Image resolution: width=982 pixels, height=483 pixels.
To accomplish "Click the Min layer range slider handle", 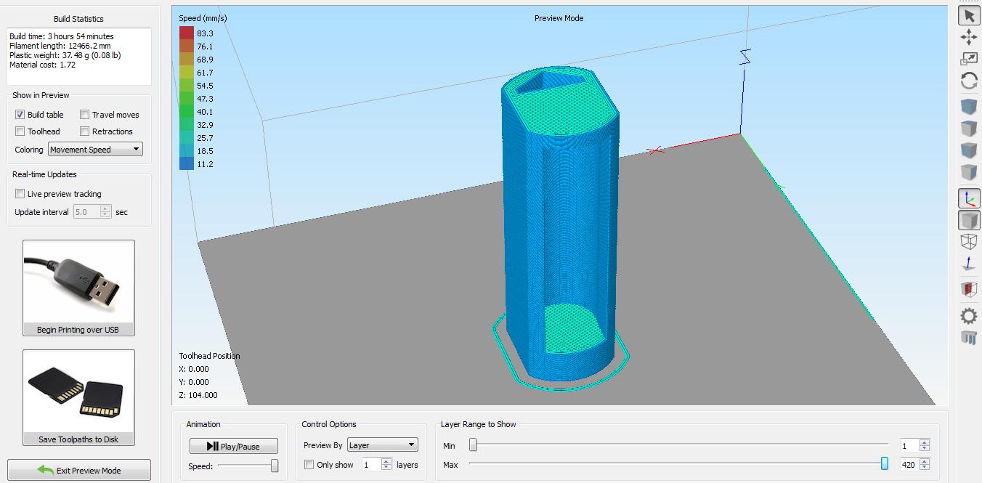I will (x=473, y=444).
